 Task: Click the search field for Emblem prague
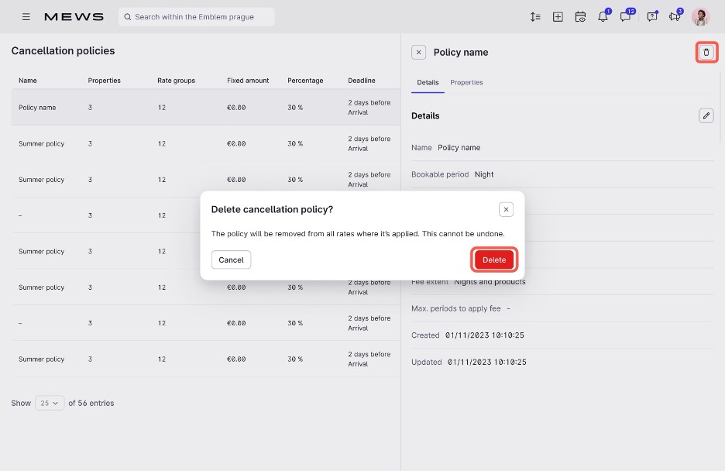(x=197, y=17)
